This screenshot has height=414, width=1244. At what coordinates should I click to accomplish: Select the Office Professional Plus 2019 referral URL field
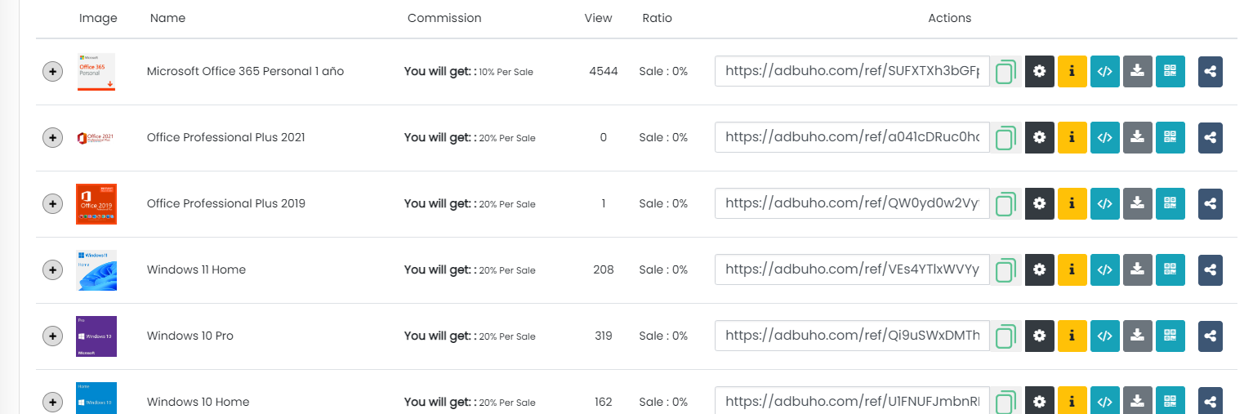tap(852, 203)
